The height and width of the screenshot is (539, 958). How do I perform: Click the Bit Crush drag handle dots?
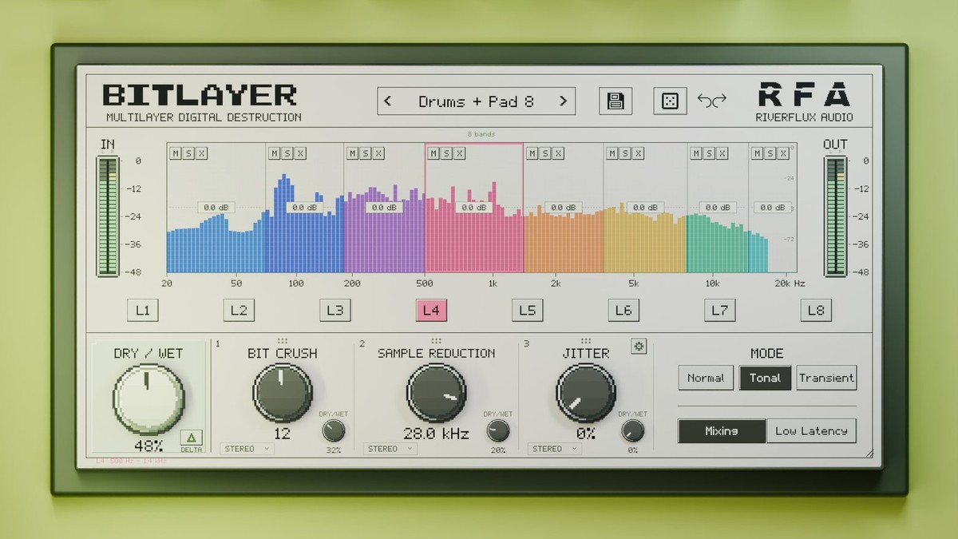(282, 341)
